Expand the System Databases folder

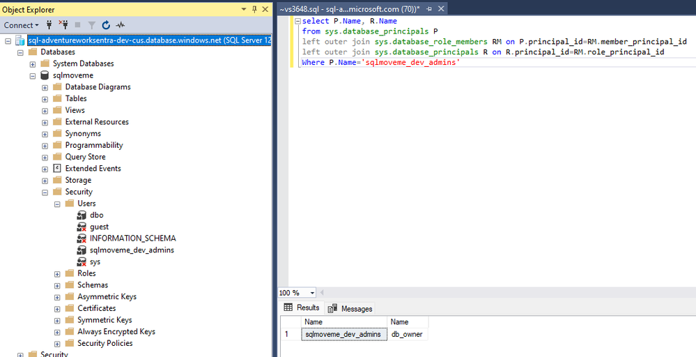(33, 64)
